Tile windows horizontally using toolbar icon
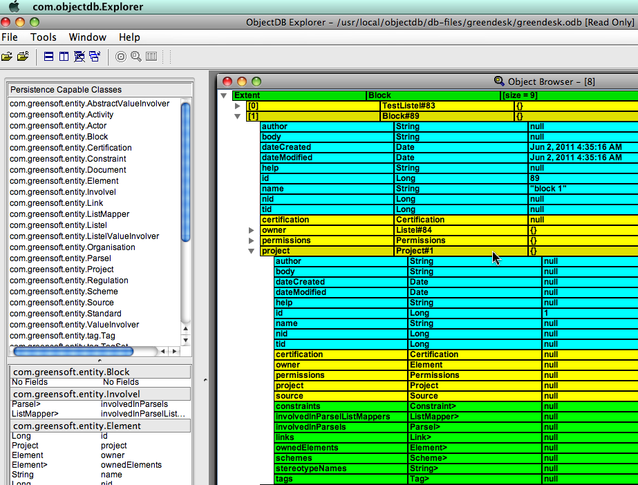Screen dimensions: 638x485 pos(48,57)
